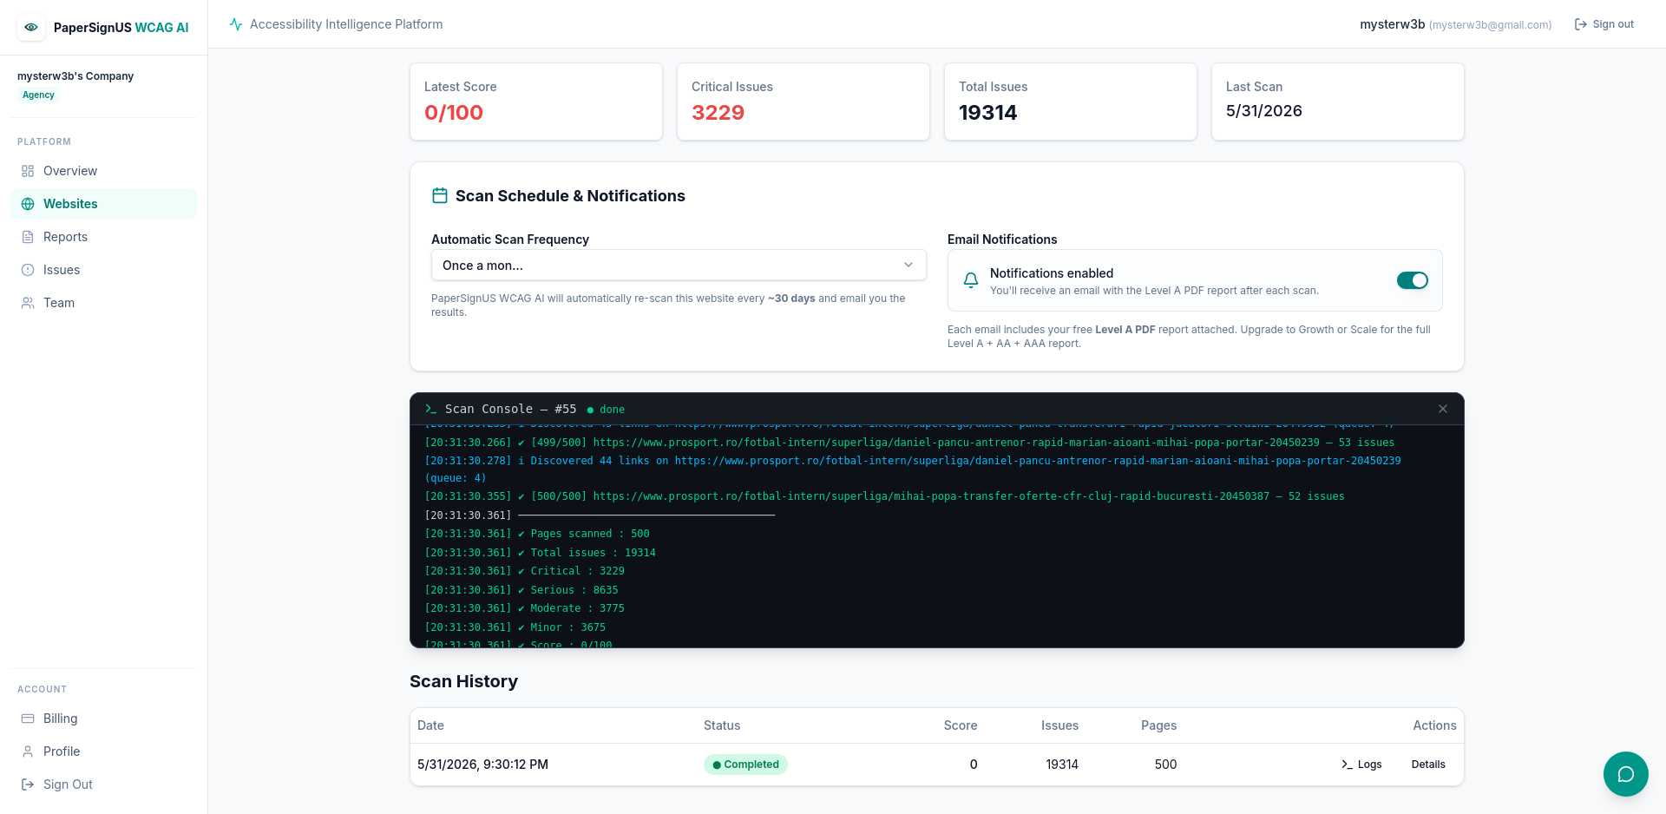This screenshot has width=1666, height=814.
Task: Click the Total Issues 19314 card
Action: click(x=1071, y=102)
